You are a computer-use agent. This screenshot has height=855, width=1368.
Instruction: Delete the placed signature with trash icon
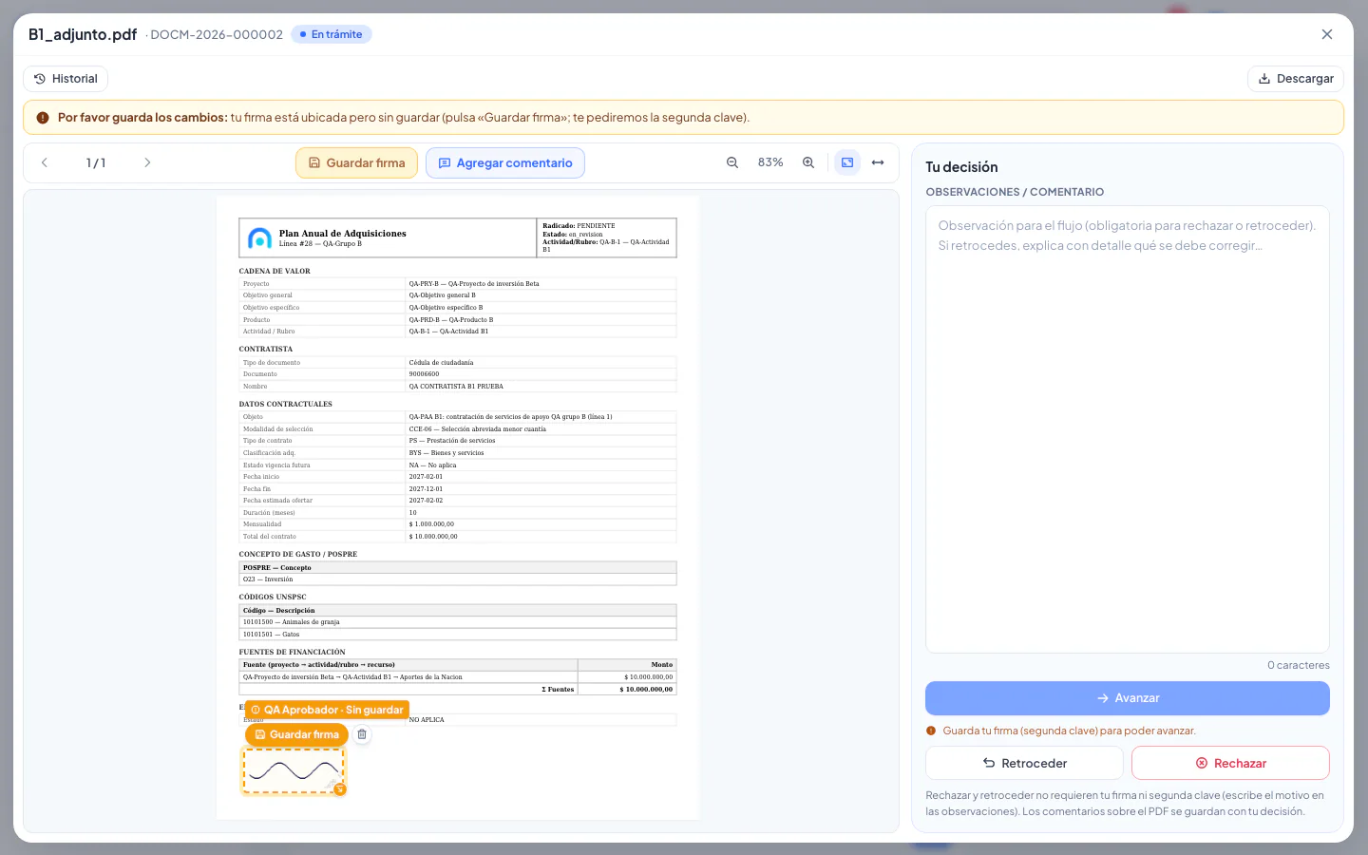point(362,734)
